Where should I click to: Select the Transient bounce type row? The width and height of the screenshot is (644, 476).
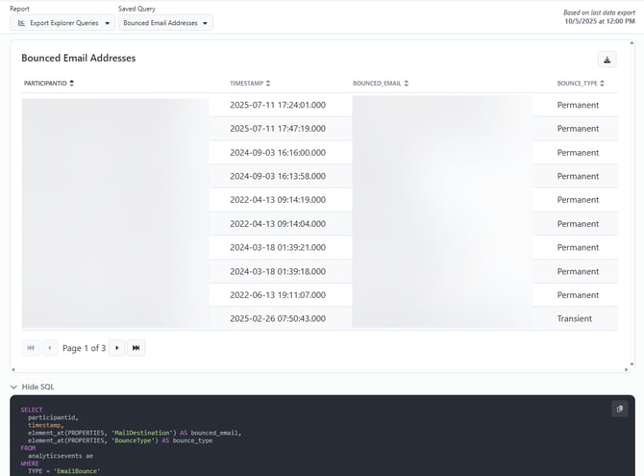coord(574,318)
